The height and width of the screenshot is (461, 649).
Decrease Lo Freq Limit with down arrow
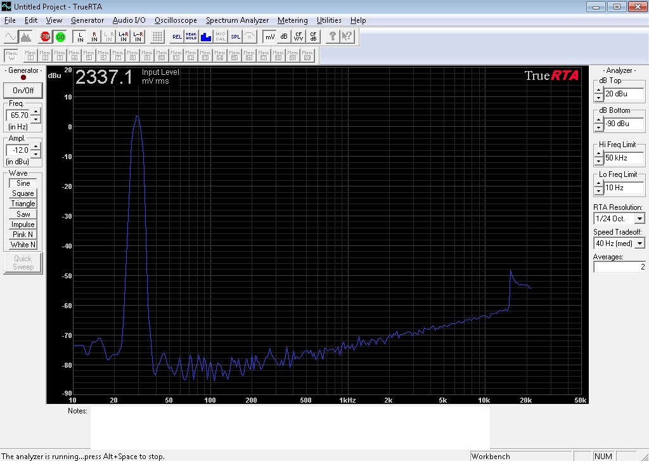pos(598,192)
